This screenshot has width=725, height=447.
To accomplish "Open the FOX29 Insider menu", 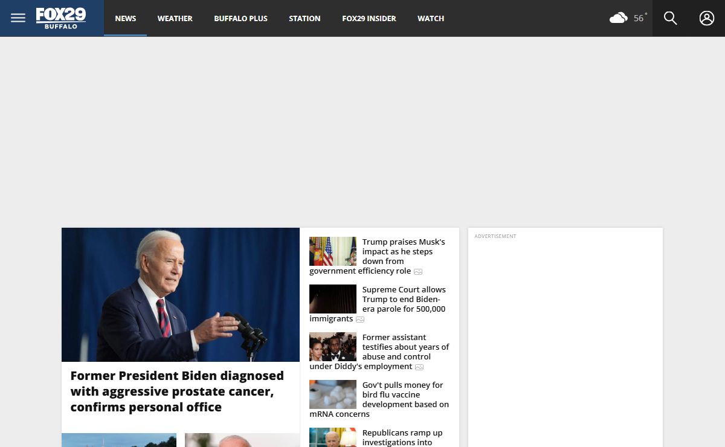I will (369, 18).
